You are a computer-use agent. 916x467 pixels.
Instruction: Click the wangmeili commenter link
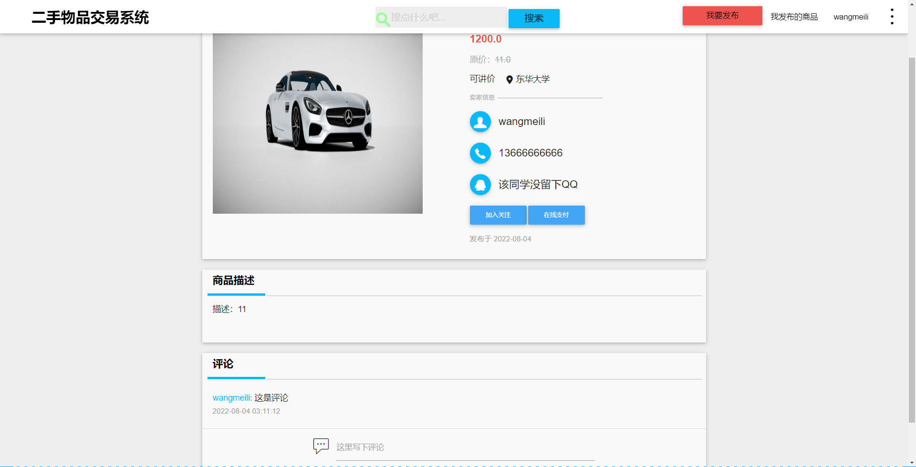tap(232, 397)
